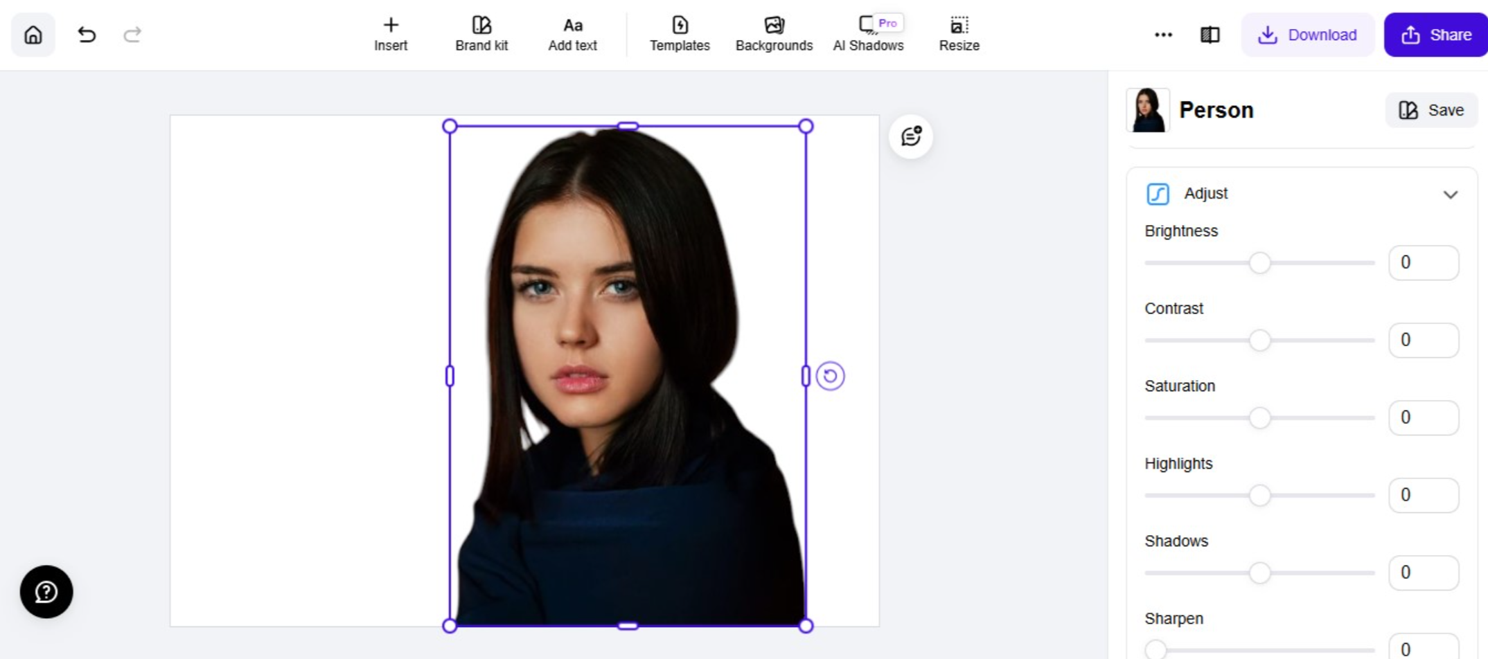Click the Add text icon
This screenshot has width=1488, height=659.
click(x=572, y=33)
